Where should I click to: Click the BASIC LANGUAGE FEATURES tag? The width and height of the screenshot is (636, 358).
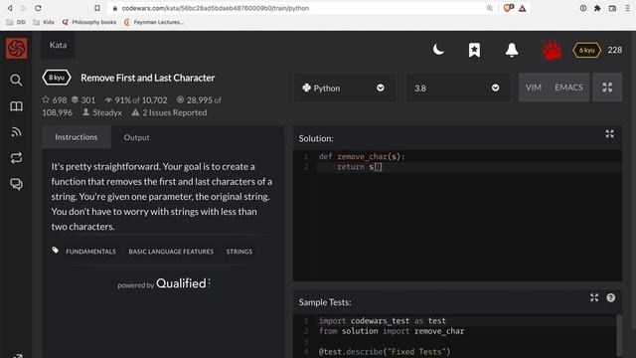[171, 252]
